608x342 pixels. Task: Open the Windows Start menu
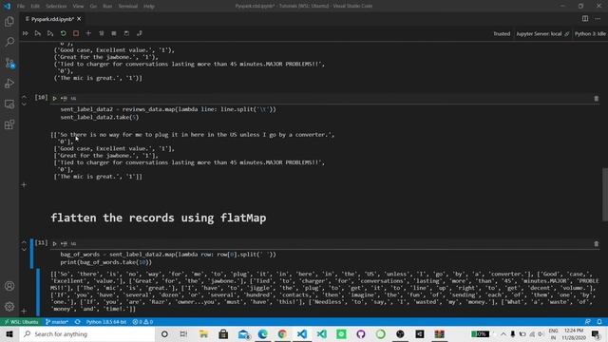[9, 334]
